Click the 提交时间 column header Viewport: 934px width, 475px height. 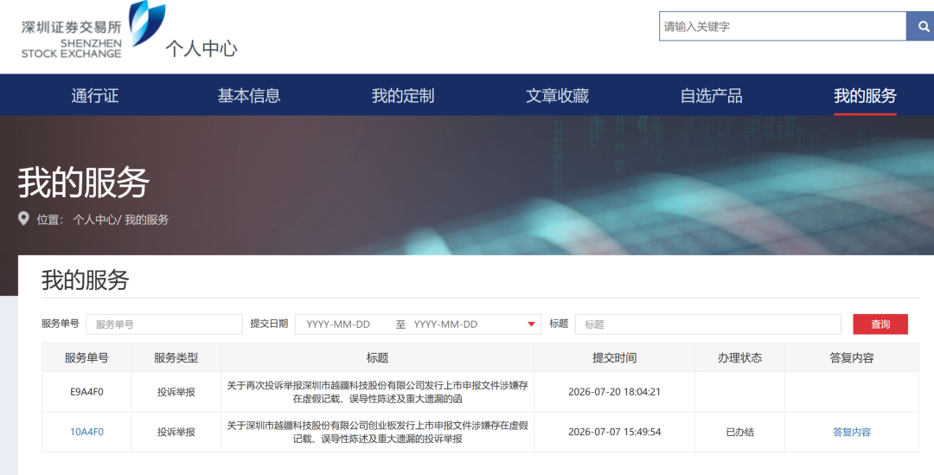615,357
